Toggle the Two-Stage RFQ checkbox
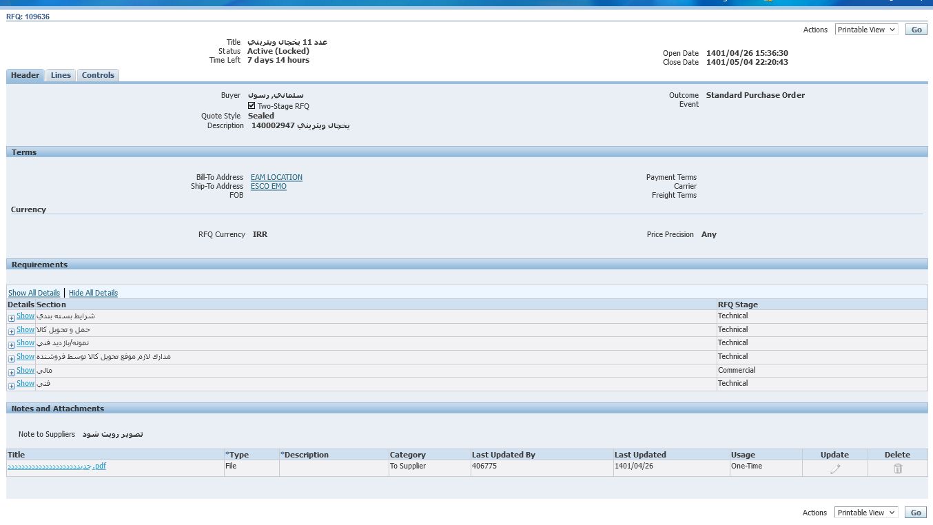 tap(252, 106)
